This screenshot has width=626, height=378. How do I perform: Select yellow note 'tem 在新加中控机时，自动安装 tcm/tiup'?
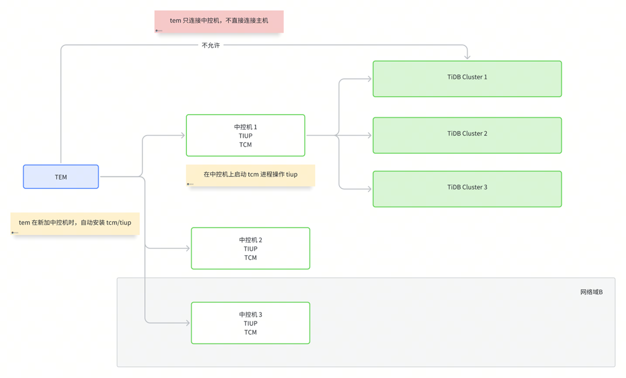(x=75, y=223)
